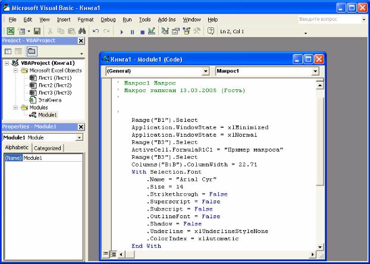Click the horizontal scroll right arrow
Viewport: 370px width, 264px height.
313,254
